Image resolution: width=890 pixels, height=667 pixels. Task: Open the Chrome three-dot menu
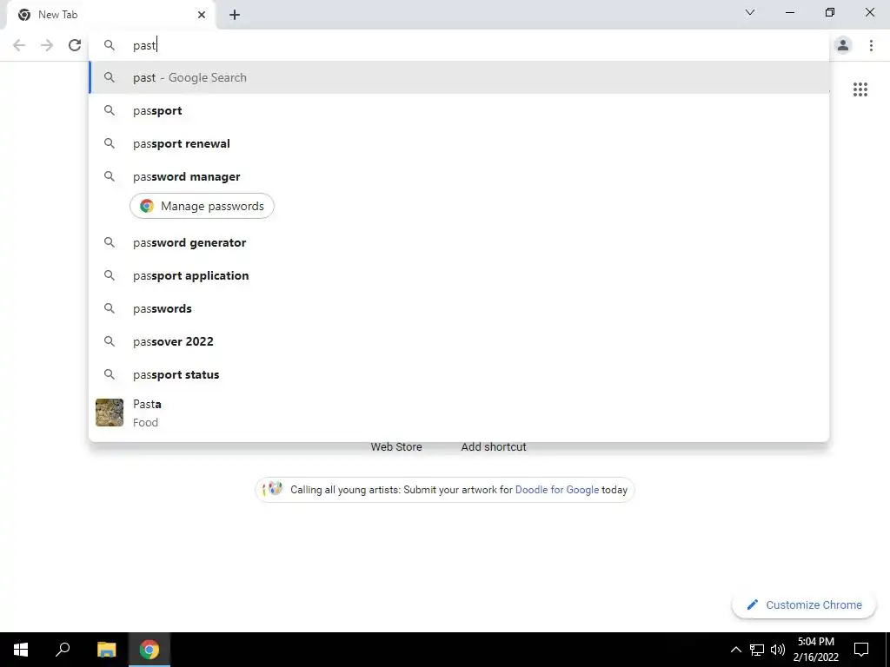pos(871,45)
